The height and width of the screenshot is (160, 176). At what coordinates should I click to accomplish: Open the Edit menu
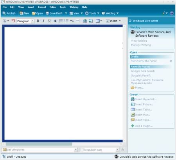12,7
